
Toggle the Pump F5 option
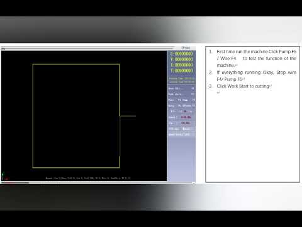(188, 100)
